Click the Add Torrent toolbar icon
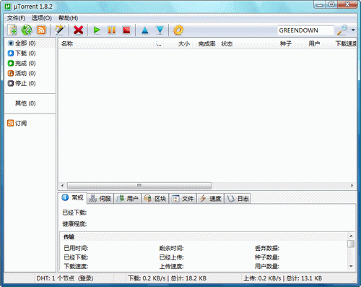The image size is (361, 287). 12,30
